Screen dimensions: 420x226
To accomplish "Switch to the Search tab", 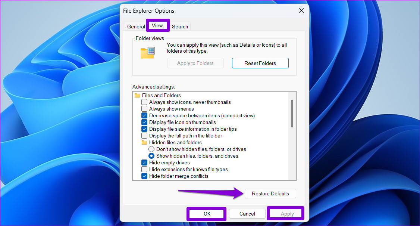I will pyautogui.click(x=180, y=27).
